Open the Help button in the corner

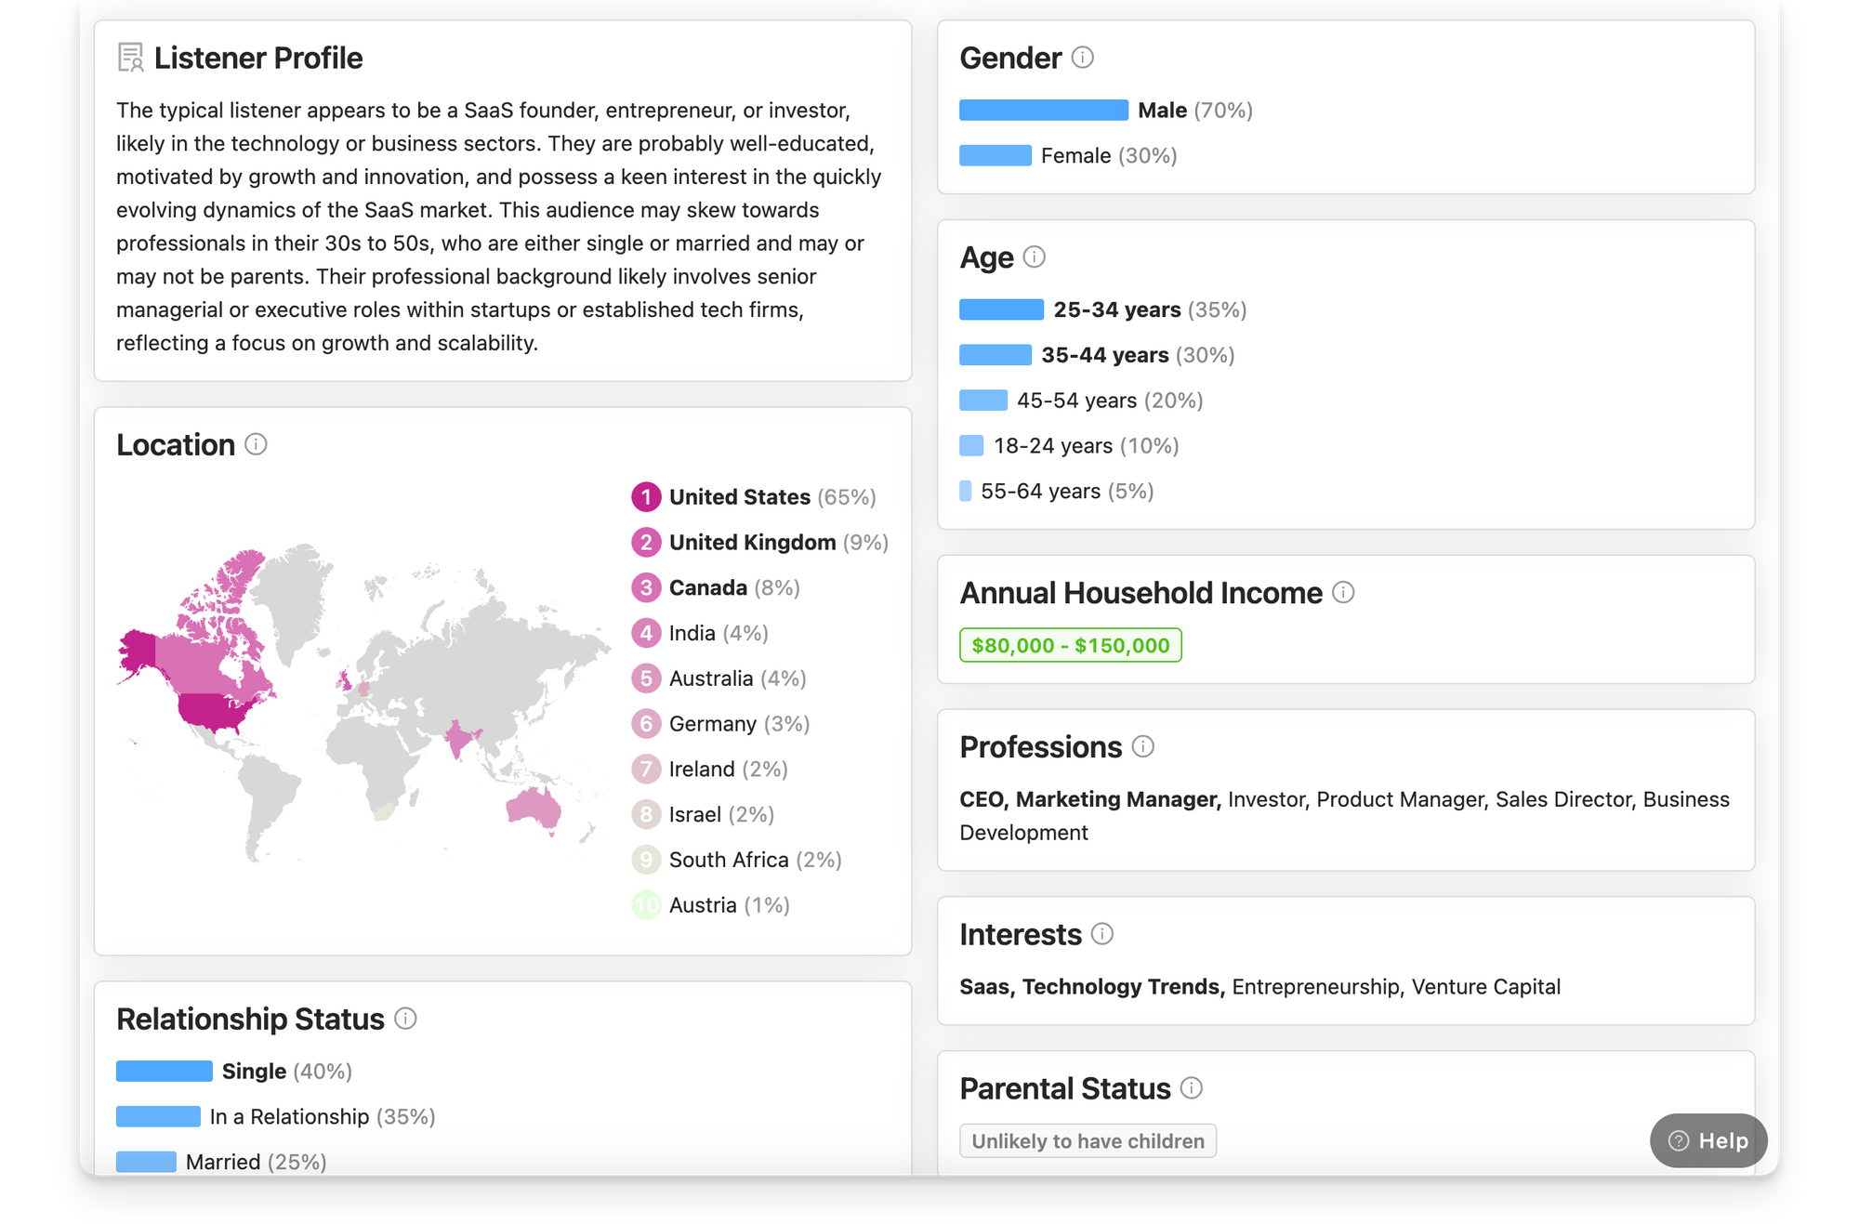pos(1708,1140)
